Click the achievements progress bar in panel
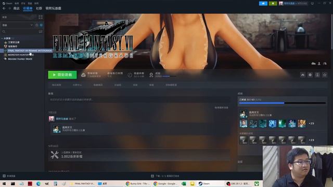 283,103
